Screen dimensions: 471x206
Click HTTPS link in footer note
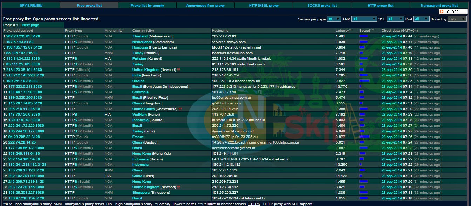coord(254,204)
